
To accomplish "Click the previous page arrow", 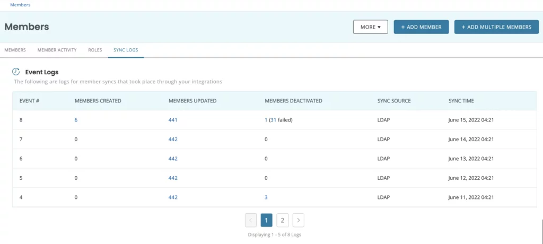I will click(251, 220).
